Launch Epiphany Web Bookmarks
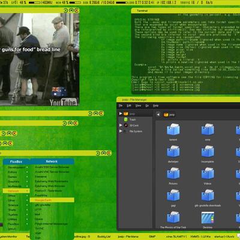The width and height of the screenshot is (240, 240). pyautogui.click(x=52, y=181)
